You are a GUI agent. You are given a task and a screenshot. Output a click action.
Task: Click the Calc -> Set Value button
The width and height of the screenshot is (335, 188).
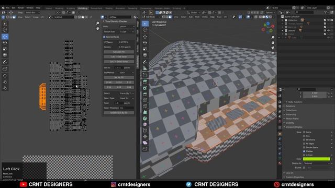[x=119, y=57]
